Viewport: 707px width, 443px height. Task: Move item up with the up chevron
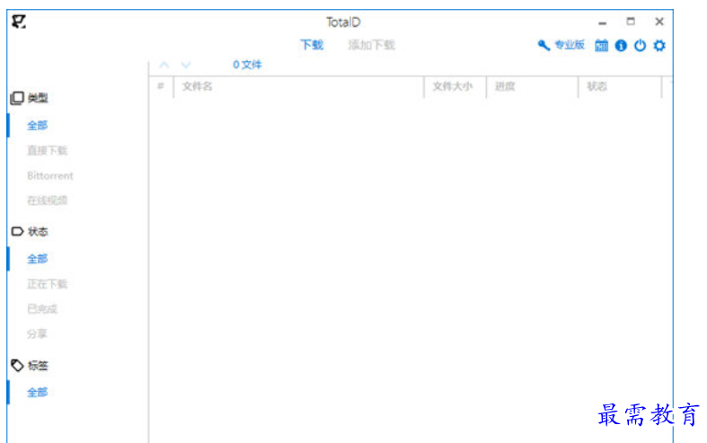[164, 65]
